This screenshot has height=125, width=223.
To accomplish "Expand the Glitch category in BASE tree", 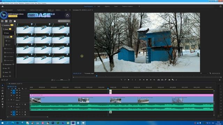I will pyautogui.click(x=6, y=73).
